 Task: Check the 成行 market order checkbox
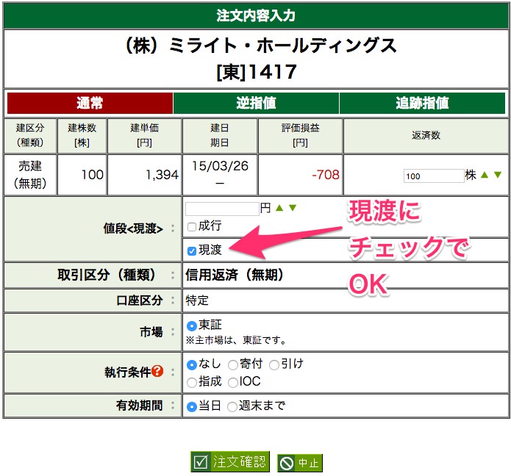point(192,226)
